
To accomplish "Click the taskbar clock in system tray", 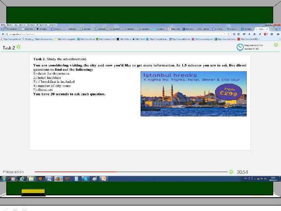I will [x=273, y=179].
